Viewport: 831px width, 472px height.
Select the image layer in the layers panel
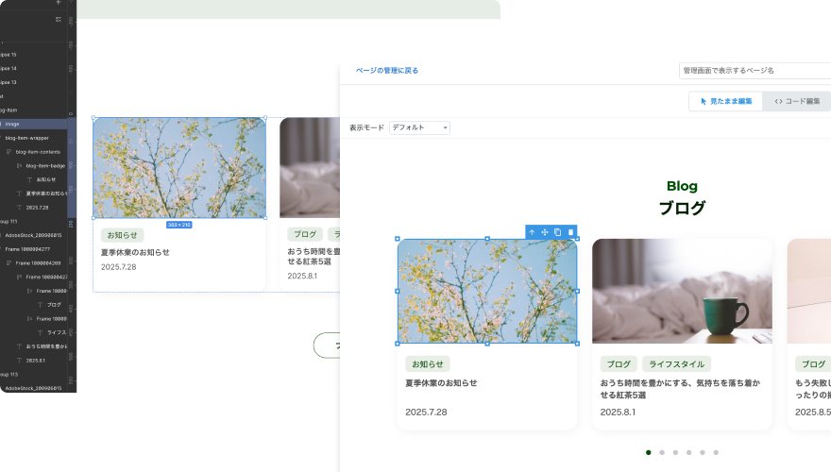(13, 124)
